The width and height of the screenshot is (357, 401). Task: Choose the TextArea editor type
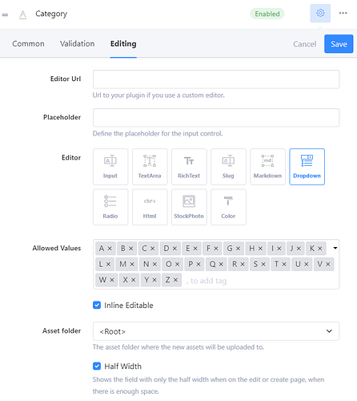pyautogui.click(x=150, y=167)
